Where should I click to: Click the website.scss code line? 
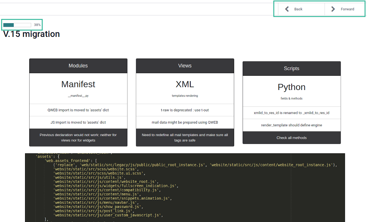(96, 169)
